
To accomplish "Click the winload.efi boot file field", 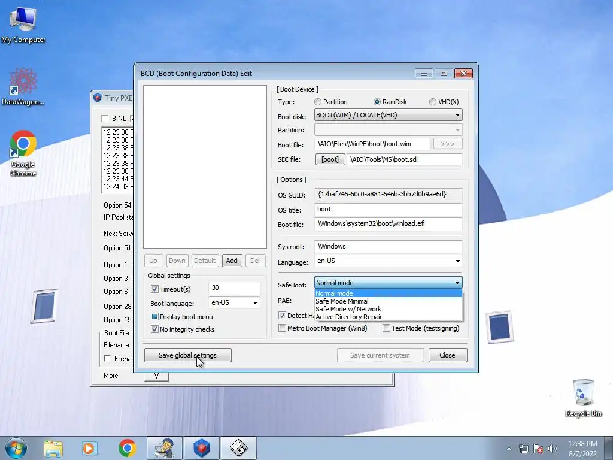I will click(x=388, y=224).
